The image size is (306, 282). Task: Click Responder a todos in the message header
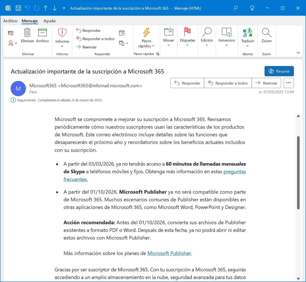click(228, 83)
